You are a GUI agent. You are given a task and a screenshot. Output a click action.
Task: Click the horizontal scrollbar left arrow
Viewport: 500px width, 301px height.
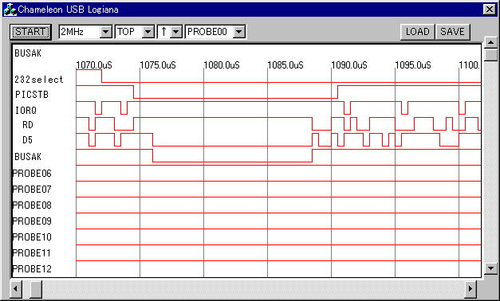[16, 289]
